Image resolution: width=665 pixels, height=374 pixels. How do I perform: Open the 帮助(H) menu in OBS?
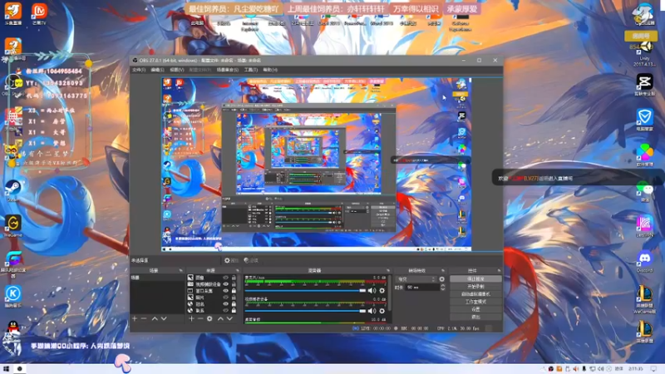click(270, 70)
